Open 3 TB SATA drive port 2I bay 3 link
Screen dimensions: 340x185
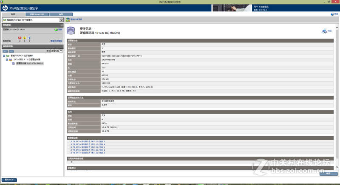88,153
